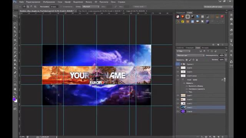The image size is (246, 138).
Task: Open the Файл menu
Action: click(22, 2)
